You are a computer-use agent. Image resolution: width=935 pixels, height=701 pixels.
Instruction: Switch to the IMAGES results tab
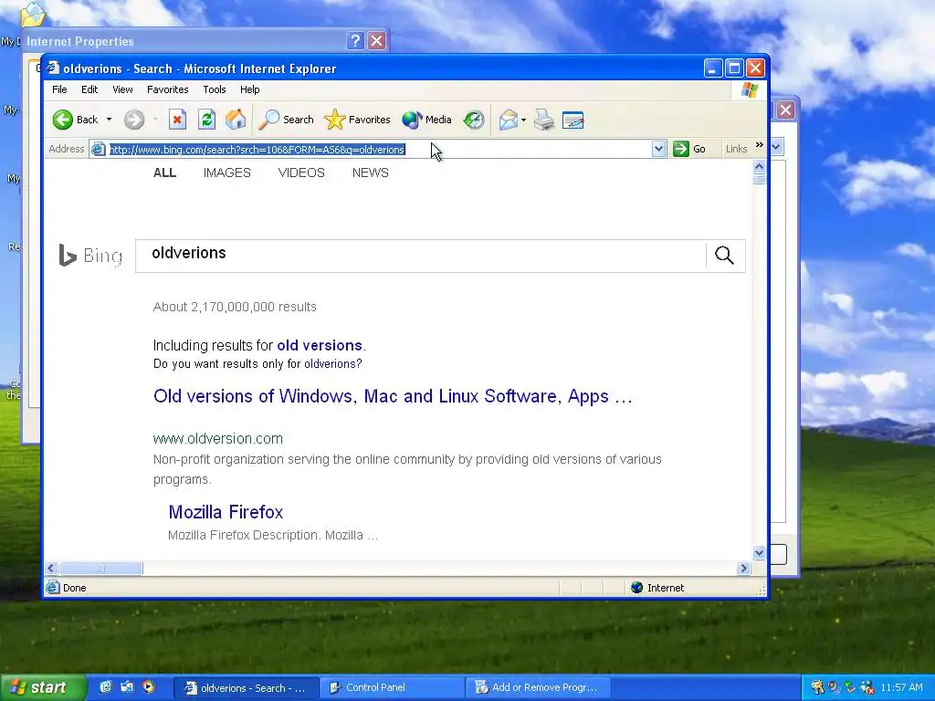click(227, 173)
